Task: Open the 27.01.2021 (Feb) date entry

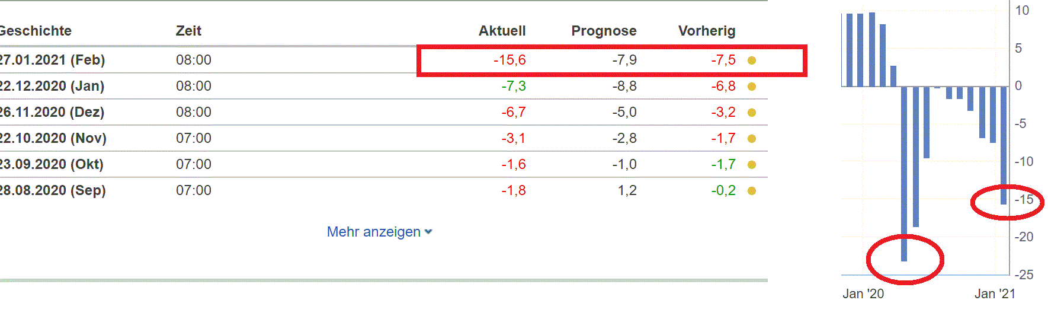Action: pyautogui.click(x=52, y=60)
